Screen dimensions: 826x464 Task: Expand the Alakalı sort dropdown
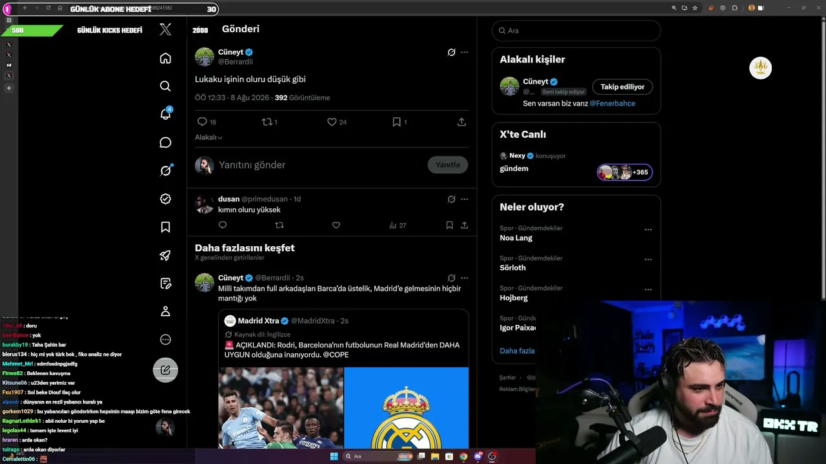208,137
